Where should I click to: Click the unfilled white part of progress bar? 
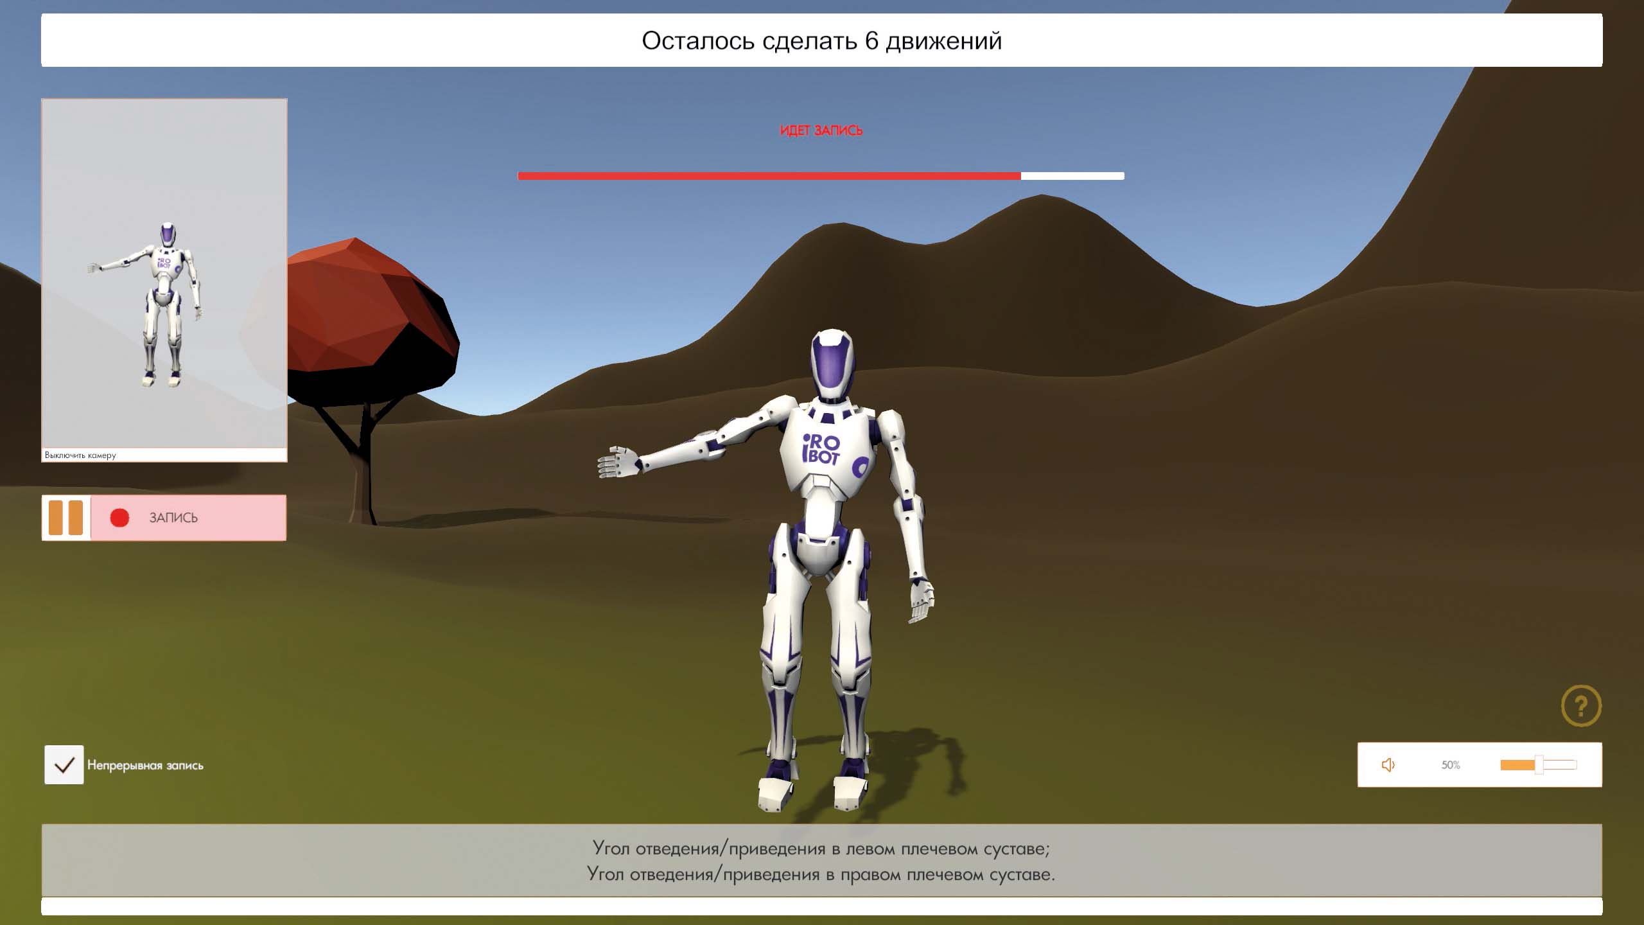[1072, 176]
